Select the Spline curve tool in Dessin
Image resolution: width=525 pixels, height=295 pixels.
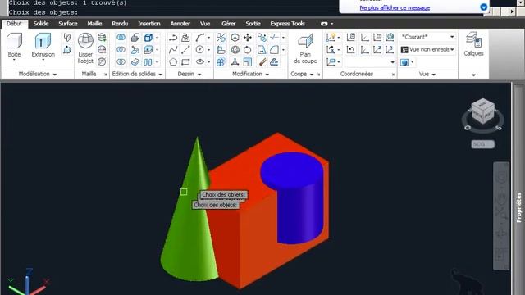pyautogui.click(x=173, y=50)
